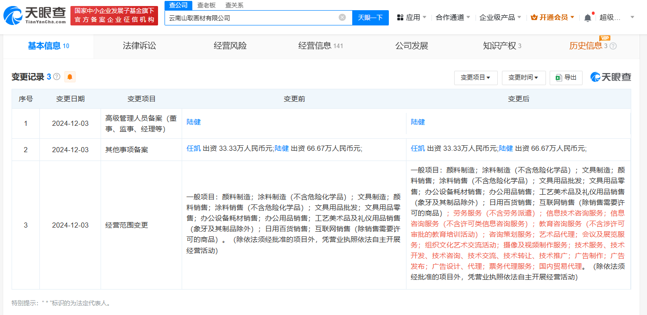
Task: Click the TianYanCha logo in header
Action: point(35,16)
